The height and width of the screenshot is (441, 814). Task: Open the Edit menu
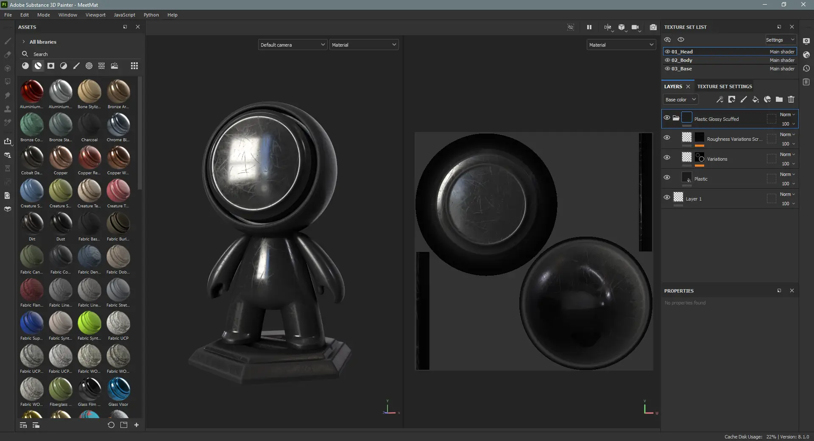25,15
